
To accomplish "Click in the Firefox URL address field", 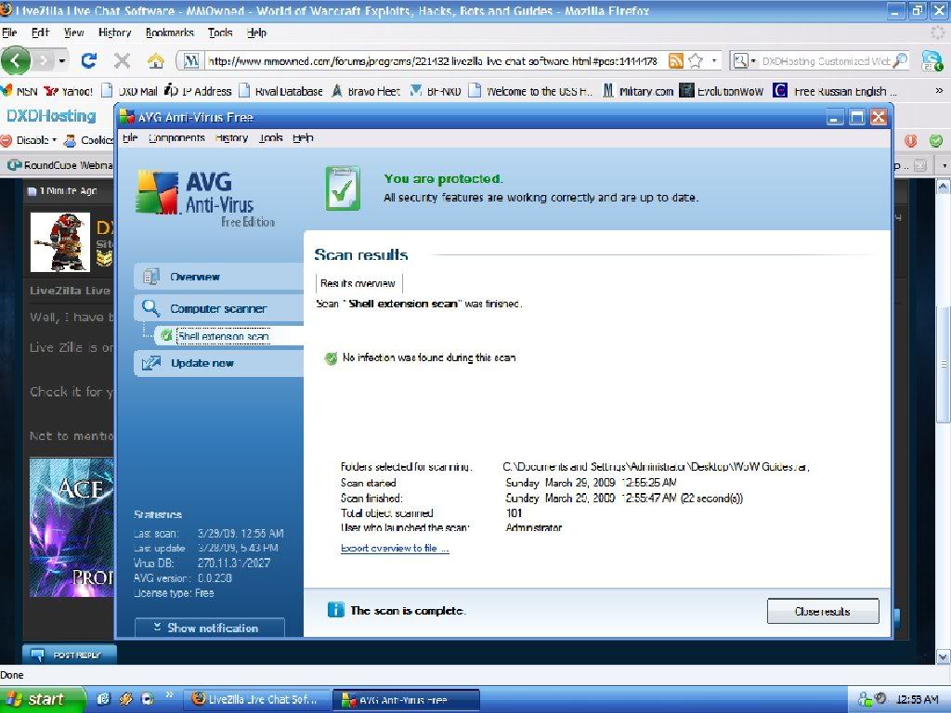I will [432, 60].
